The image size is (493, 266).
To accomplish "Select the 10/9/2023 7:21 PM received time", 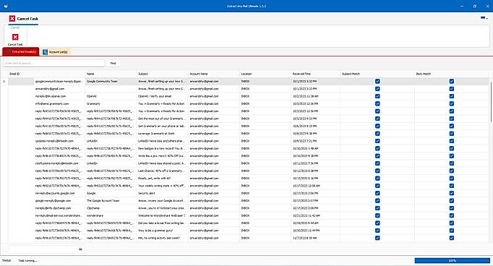I will (x=316, y=141).
